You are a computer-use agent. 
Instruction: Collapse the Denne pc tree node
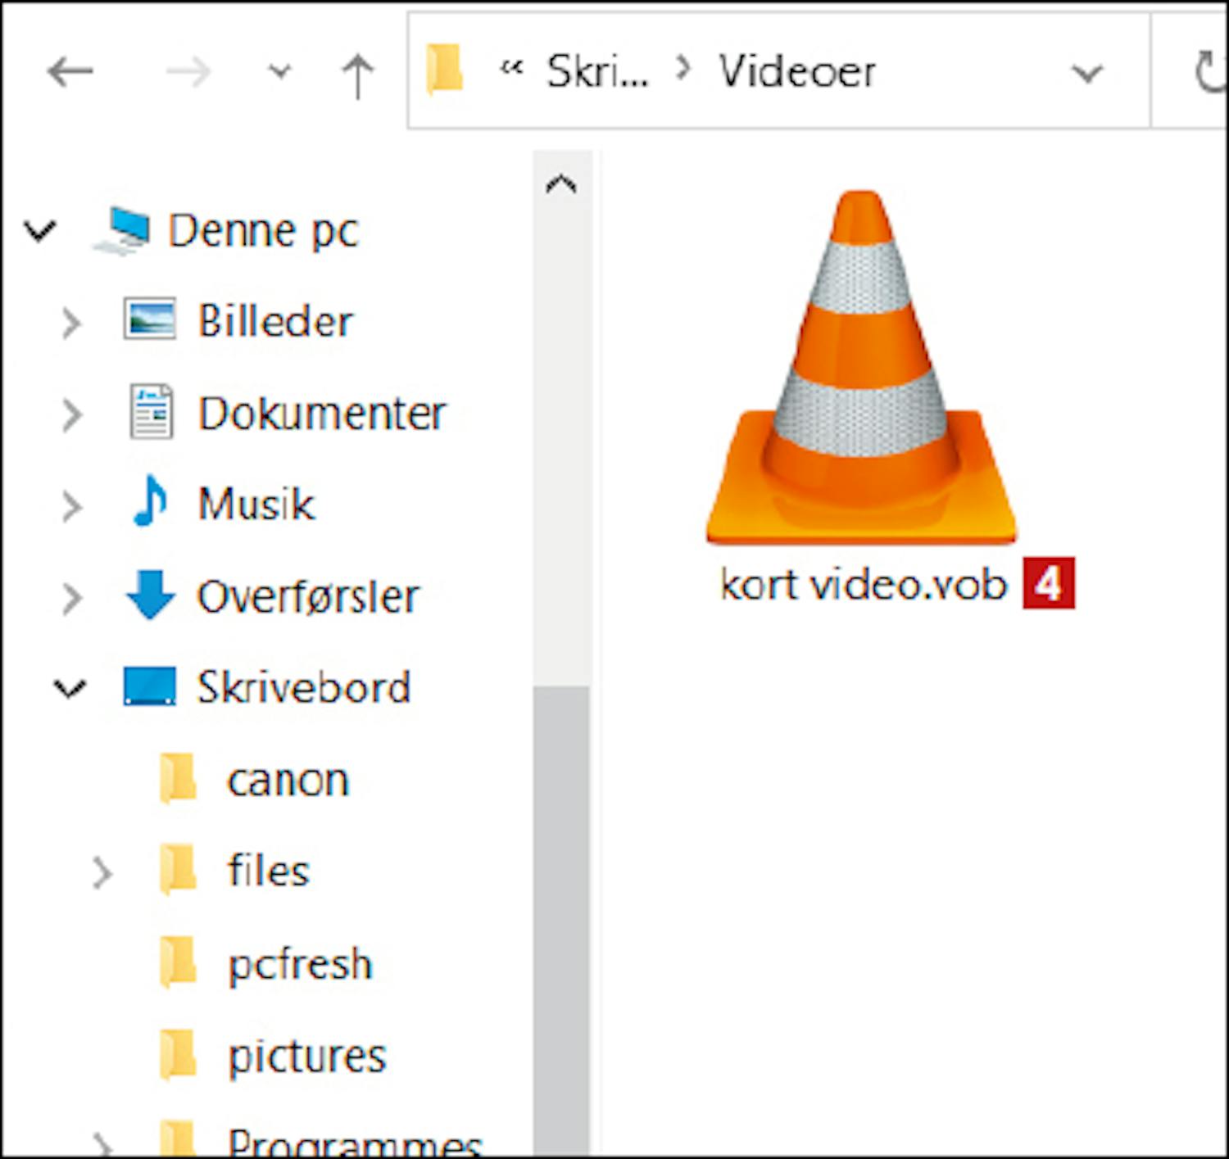[x=40, y=231]
